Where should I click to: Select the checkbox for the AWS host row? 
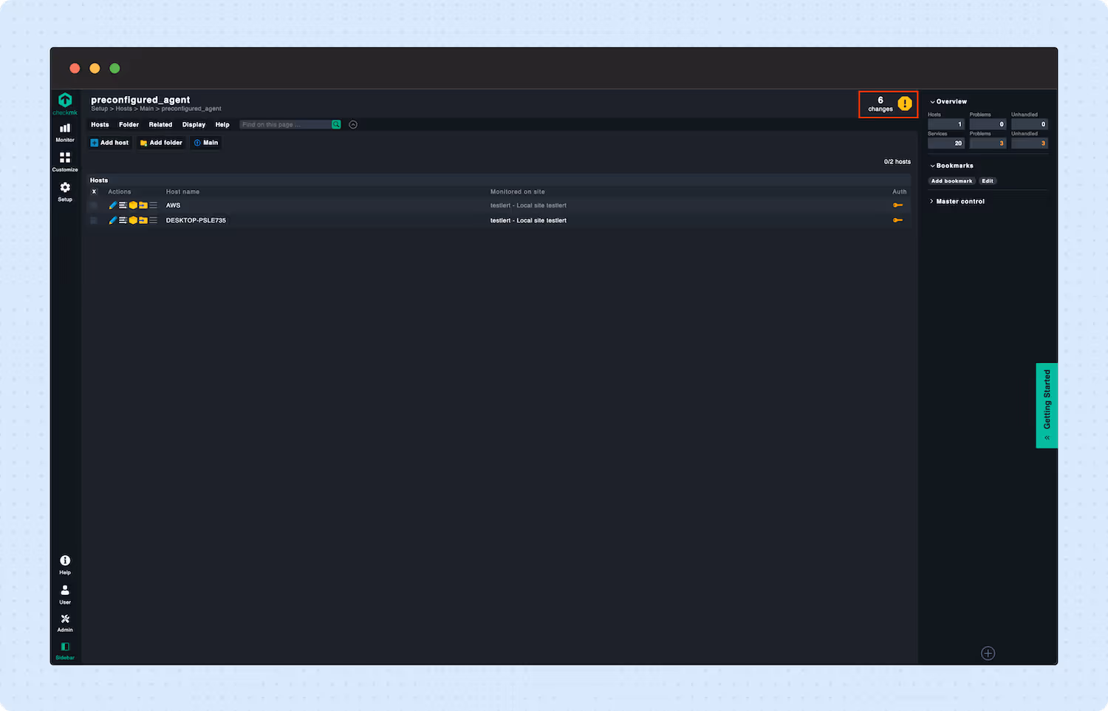(x=94, y=205)
